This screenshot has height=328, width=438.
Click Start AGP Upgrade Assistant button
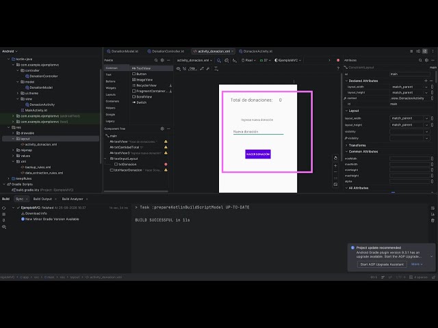pos(382,264)
